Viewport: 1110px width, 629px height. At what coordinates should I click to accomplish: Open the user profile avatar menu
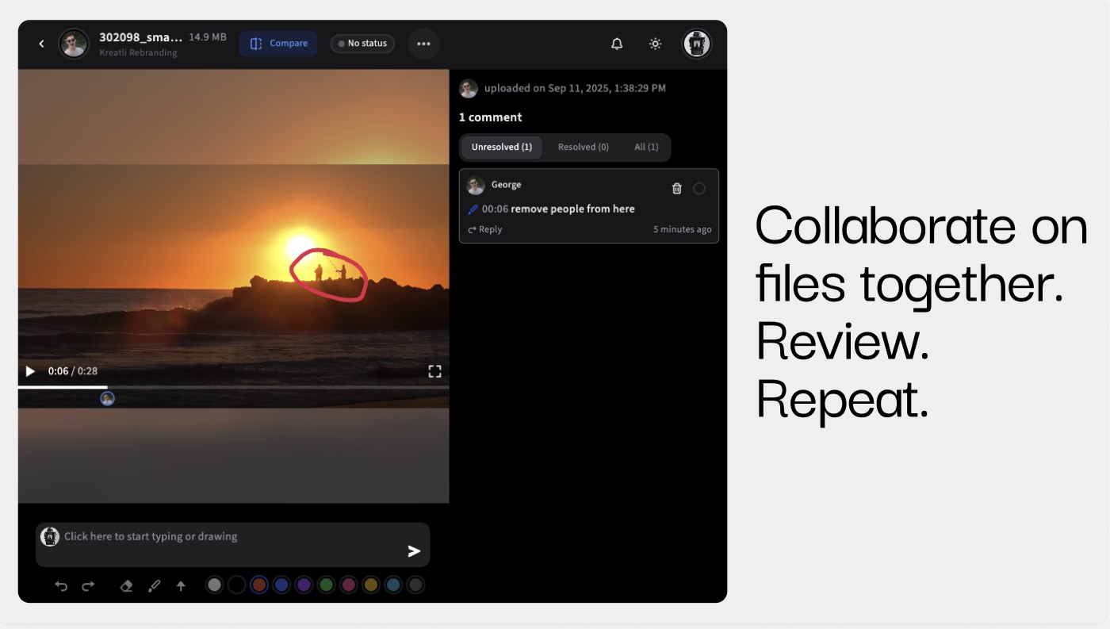(697, 44)
